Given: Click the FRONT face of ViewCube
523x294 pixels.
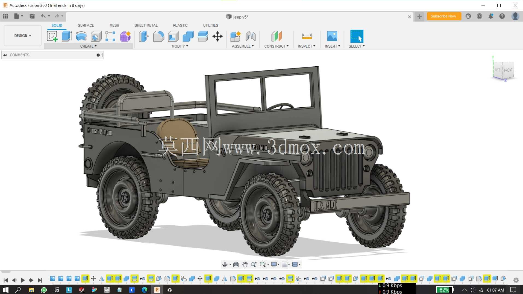Looking at the screenshot, I should (508, 70).
